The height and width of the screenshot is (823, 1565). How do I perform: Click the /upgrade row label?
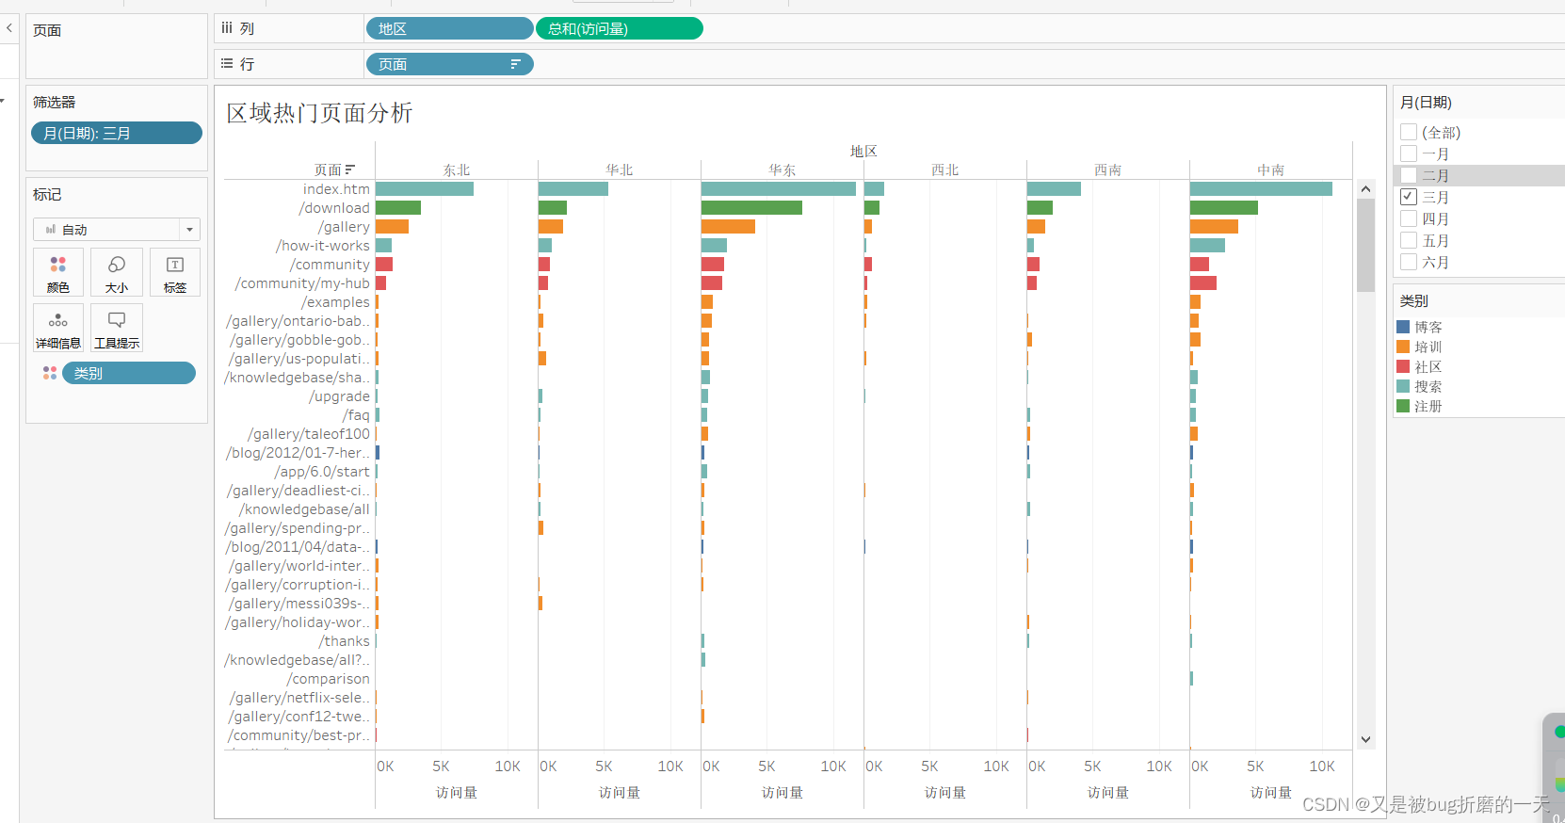(x=340, y=396)
